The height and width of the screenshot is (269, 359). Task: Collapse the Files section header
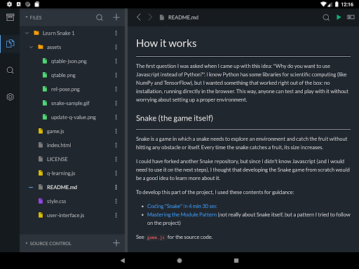(34, 18)
